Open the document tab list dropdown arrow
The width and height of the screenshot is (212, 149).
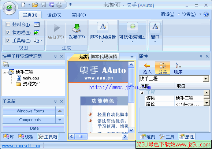(132, 57)
